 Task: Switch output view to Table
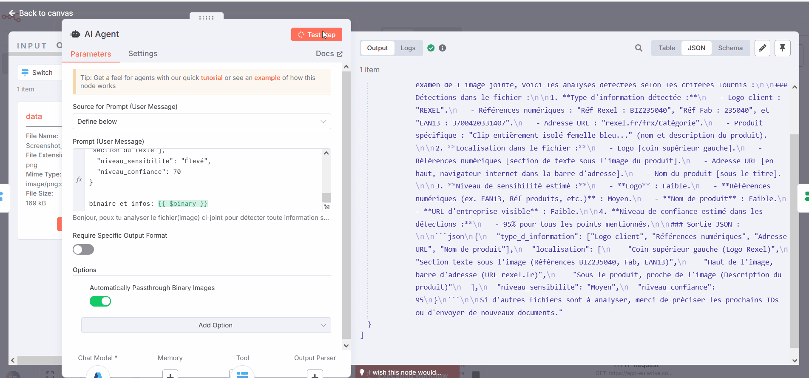click(x=667, y=48)
